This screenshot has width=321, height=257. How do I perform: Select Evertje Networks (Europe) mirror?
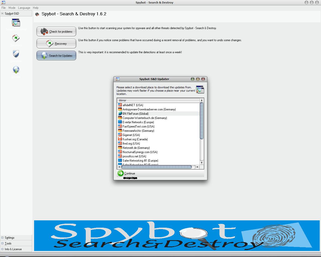pos(158,122)
